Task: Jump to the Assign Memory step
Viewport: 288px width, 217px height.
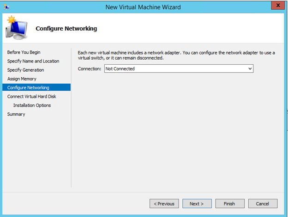Action: click(x=22, y=79)
